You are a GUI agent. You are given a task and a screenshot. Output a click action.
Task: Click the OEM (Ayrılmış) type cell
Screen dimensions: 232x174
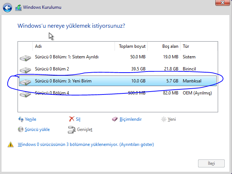[x=197, y=93]
